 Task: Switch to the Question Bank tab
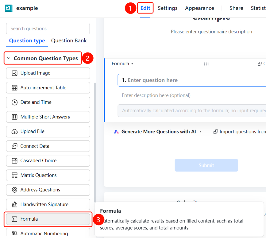pos(69,41)
